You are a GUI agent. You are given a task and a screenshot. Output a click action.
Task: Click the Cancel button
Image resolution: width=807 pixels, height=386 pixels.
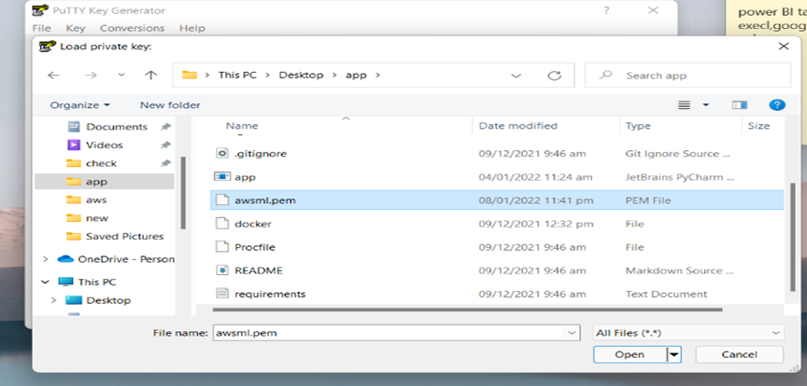(739, 354)
